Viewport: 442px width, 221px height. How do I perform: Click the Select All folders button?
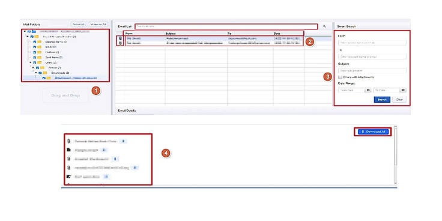(78, 25)
